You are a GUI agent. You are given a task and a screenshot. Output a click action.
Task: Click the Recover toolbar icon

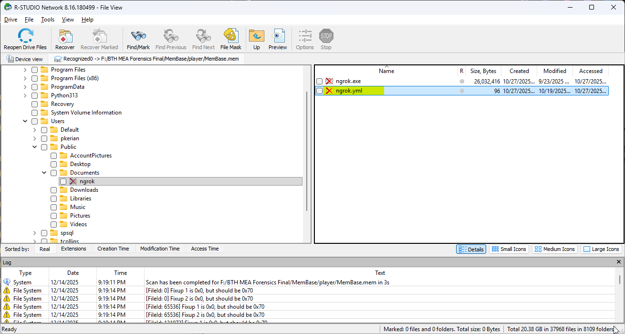[65, 36]
